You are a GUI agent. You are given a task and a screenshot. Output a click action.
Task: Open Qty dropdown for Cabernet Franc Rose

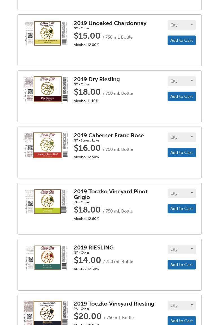coord(181,137)
